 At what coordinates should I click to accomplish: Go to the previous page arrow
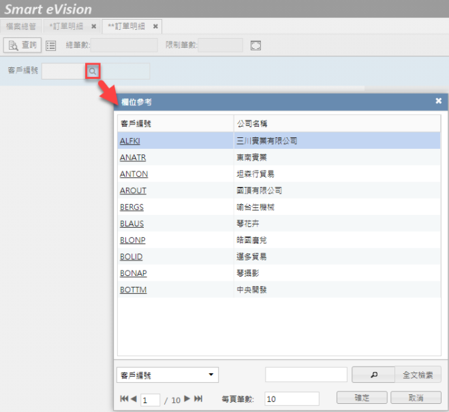pyautogui.click(x=134, y=399)
